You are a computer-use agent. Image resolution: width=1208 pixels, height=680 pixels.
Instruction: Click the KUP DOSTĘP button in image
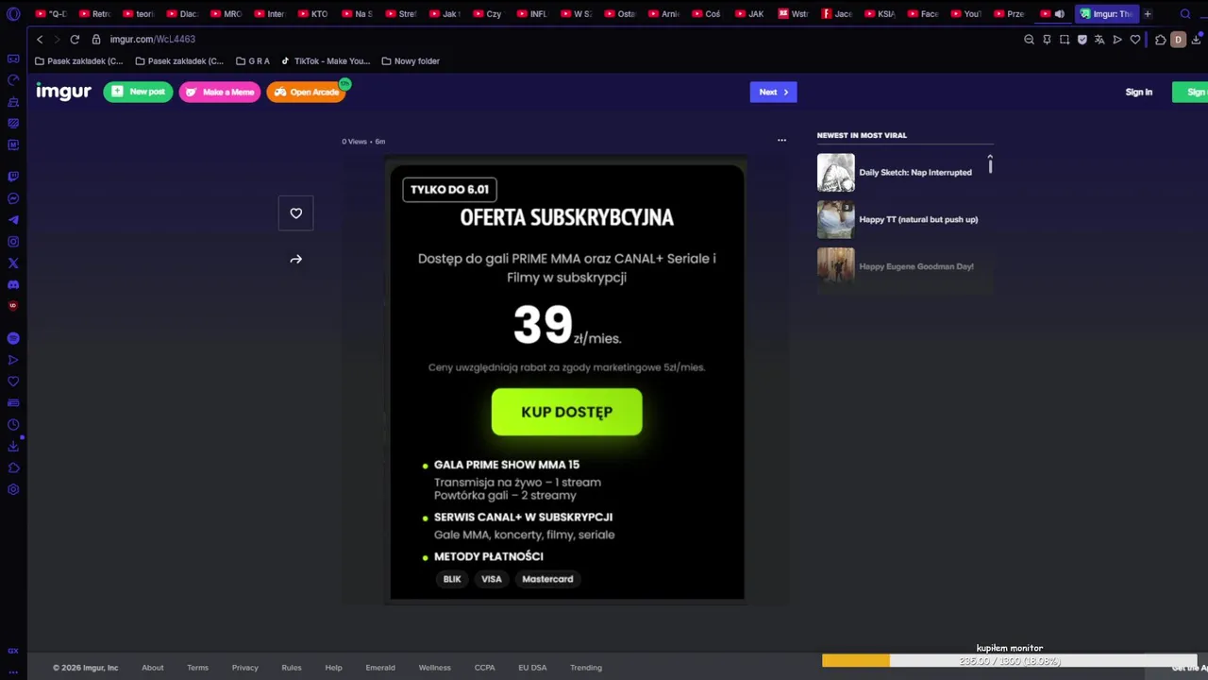pyautogui.click(x=566, y=412)
